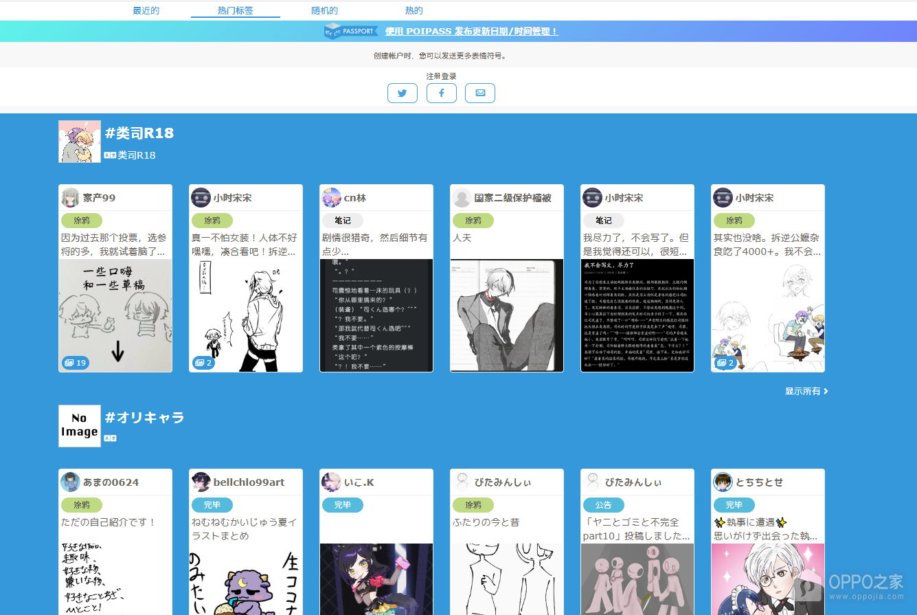Read post text 剧情很猎奇，然后细节有点少

coord(375,245)
